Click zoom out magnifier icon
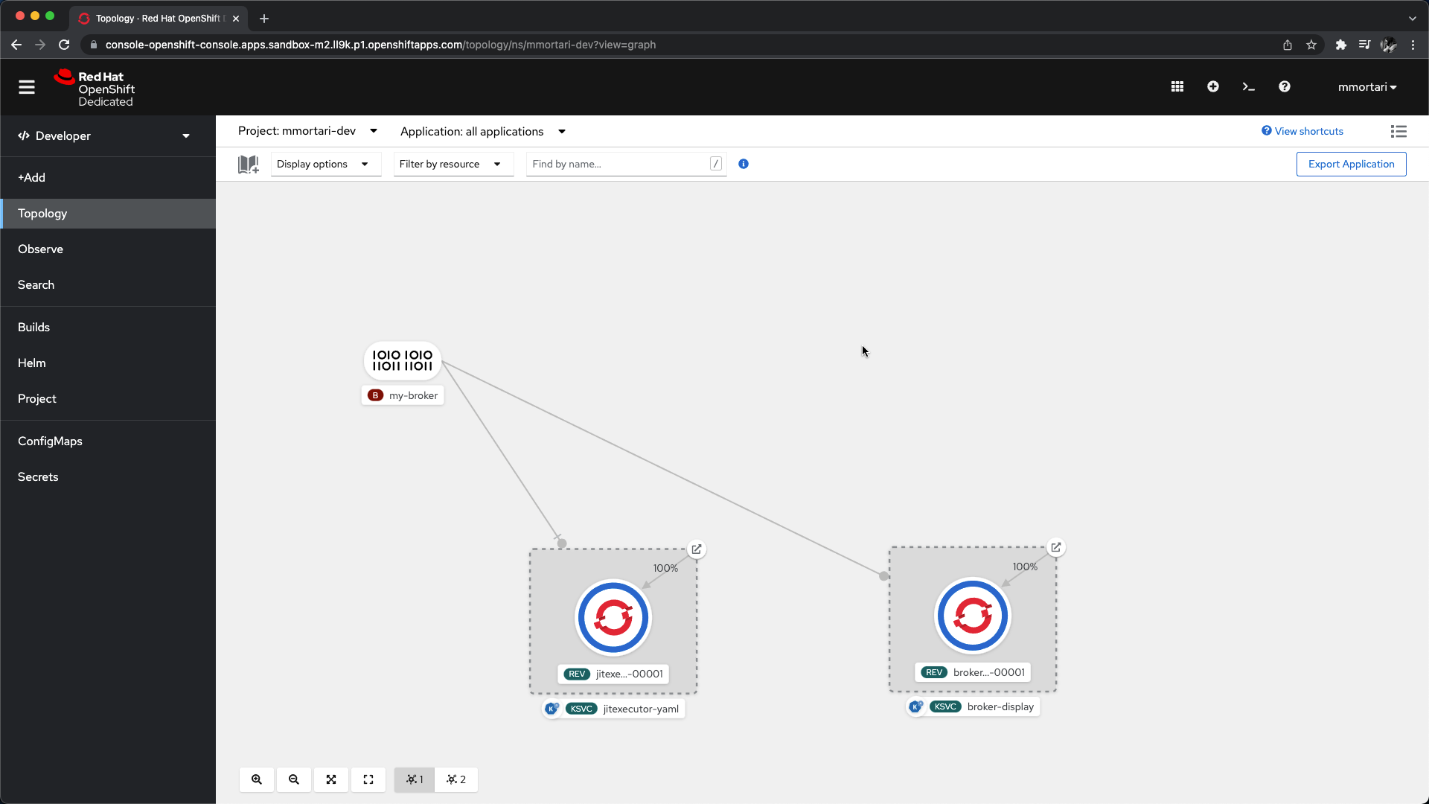 click(x=294, y=779)
